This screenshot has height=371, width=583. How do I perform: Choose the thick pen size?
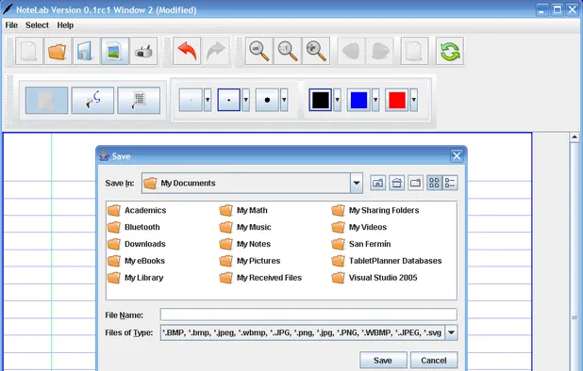click(267, 100)
